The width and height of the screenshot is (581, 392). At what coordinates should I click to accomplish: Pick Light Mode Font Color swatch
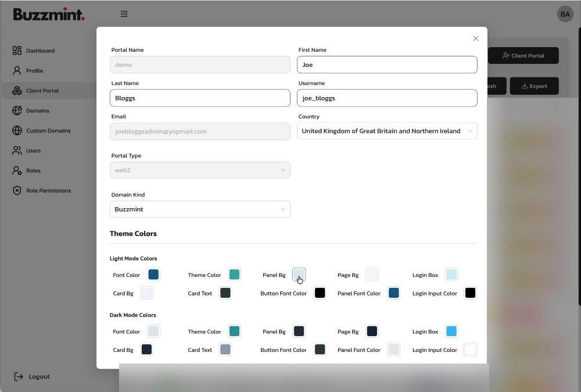coord(153,275)
